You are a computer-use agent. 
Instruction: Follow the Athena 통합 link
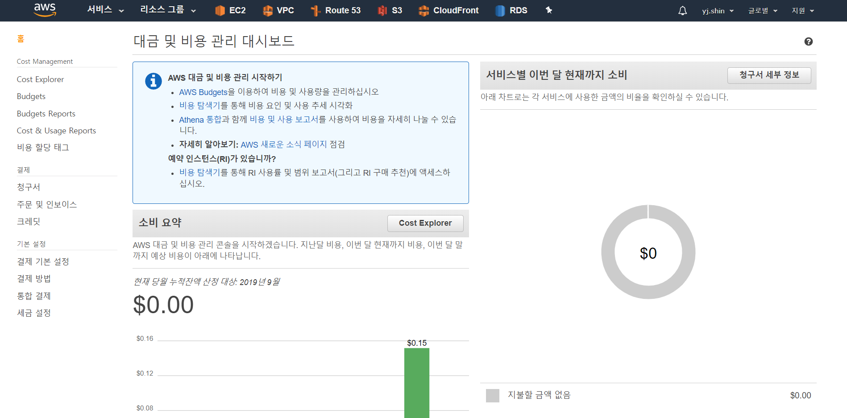pos(200,120)
